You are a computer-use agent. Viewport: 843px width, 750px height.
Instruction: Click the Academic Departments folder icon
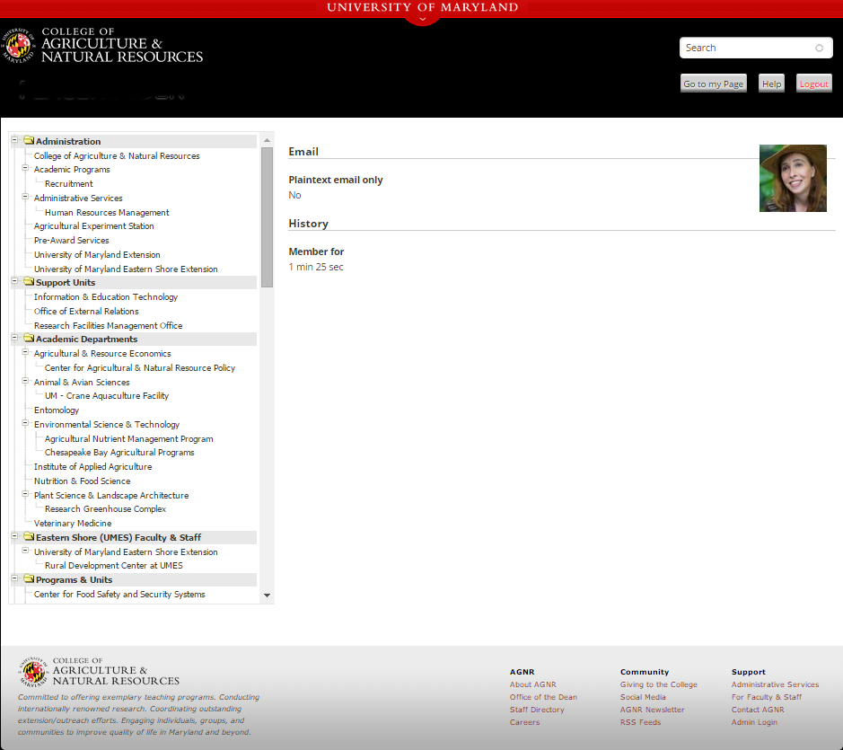click(29, 339)
